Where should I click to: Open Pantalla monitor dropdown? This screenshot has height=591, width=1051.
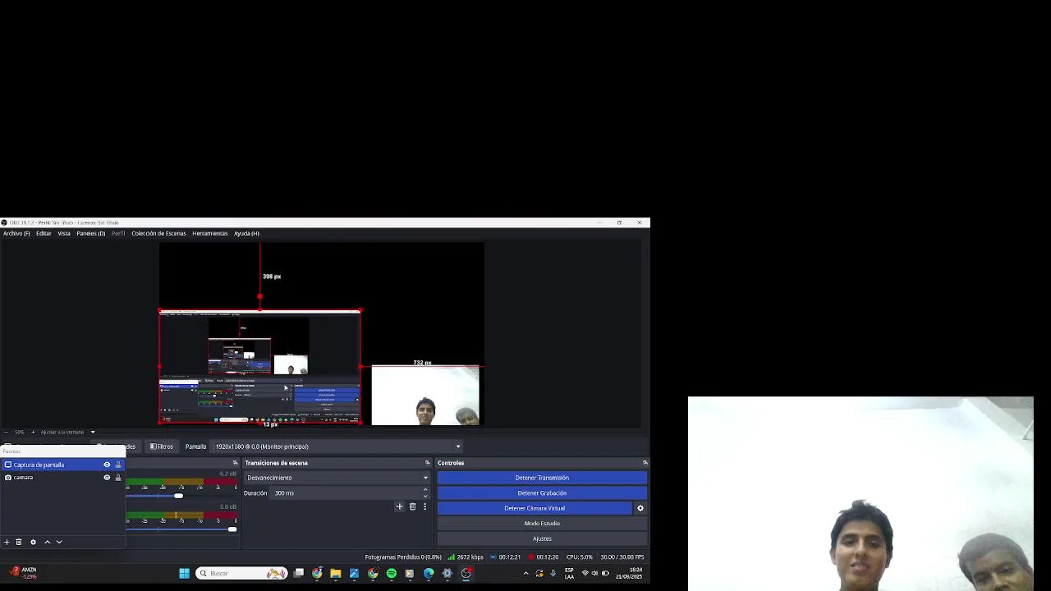337,447
